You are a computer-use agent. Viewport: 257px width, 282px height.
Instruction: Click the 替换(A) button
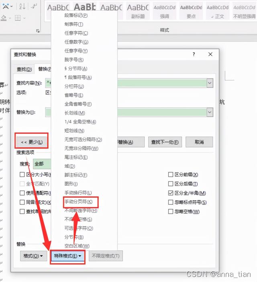(131, 142)
